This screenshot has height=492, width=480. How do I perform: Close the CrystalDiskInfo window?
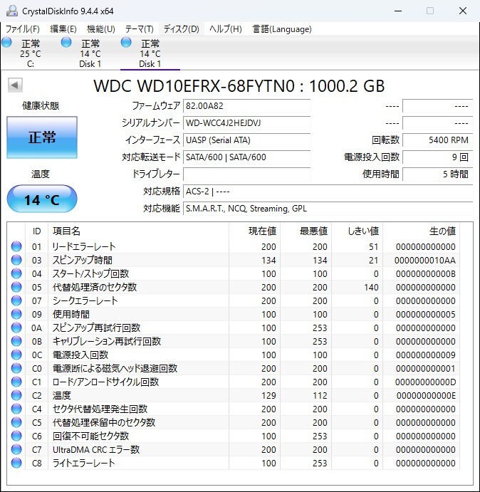(463, 11)
